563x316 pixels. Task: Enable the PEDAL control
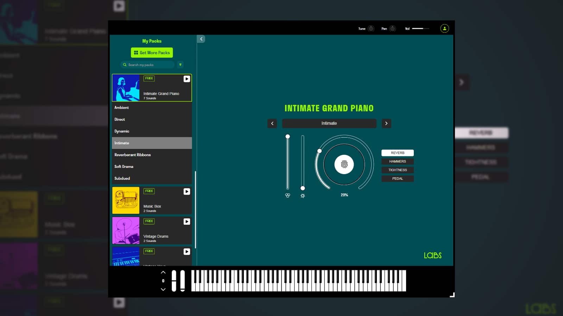(397, 178)
